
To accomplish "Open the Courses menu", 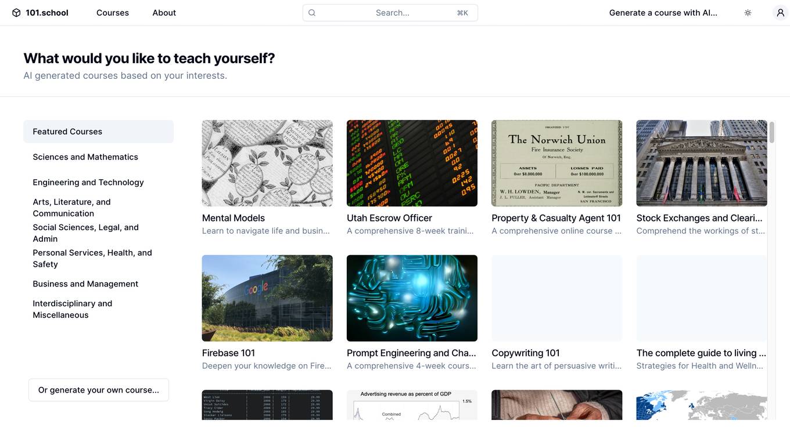I will coord(113,13).
